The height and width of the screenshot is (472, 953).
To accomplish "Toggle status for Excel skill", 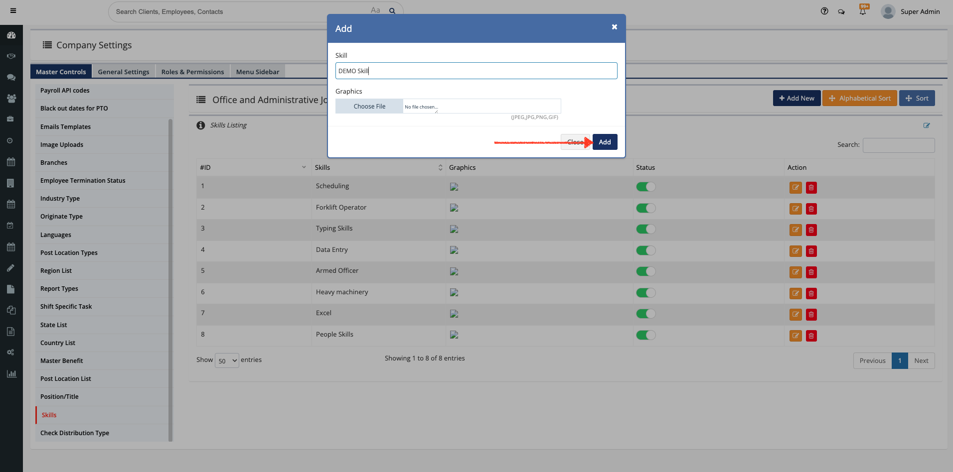I will 645,314.
